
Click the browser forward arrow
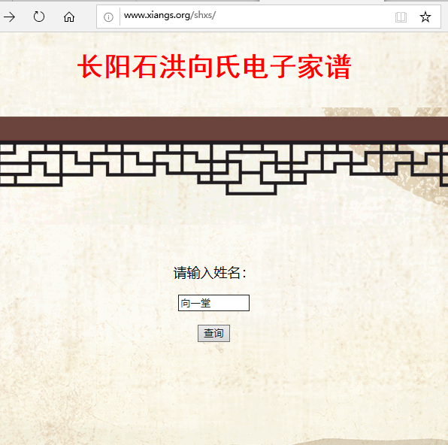click(9, 17)
